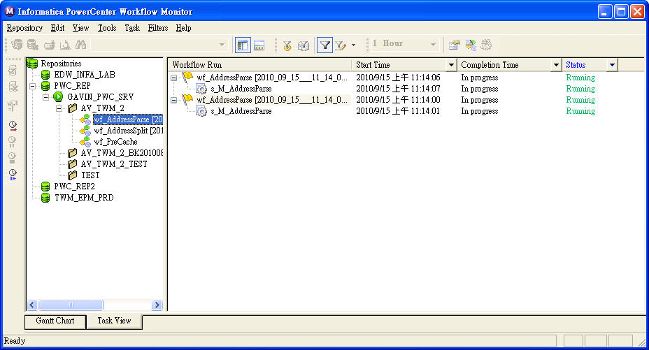This screenshot has width=649, height=350.
Task: Switch to the Gantt Chart tab
Action: pos(55,321)
